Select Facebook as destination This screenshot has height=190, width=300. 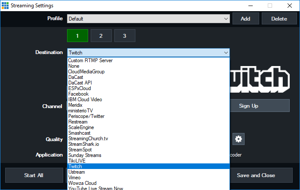(78, 94)
